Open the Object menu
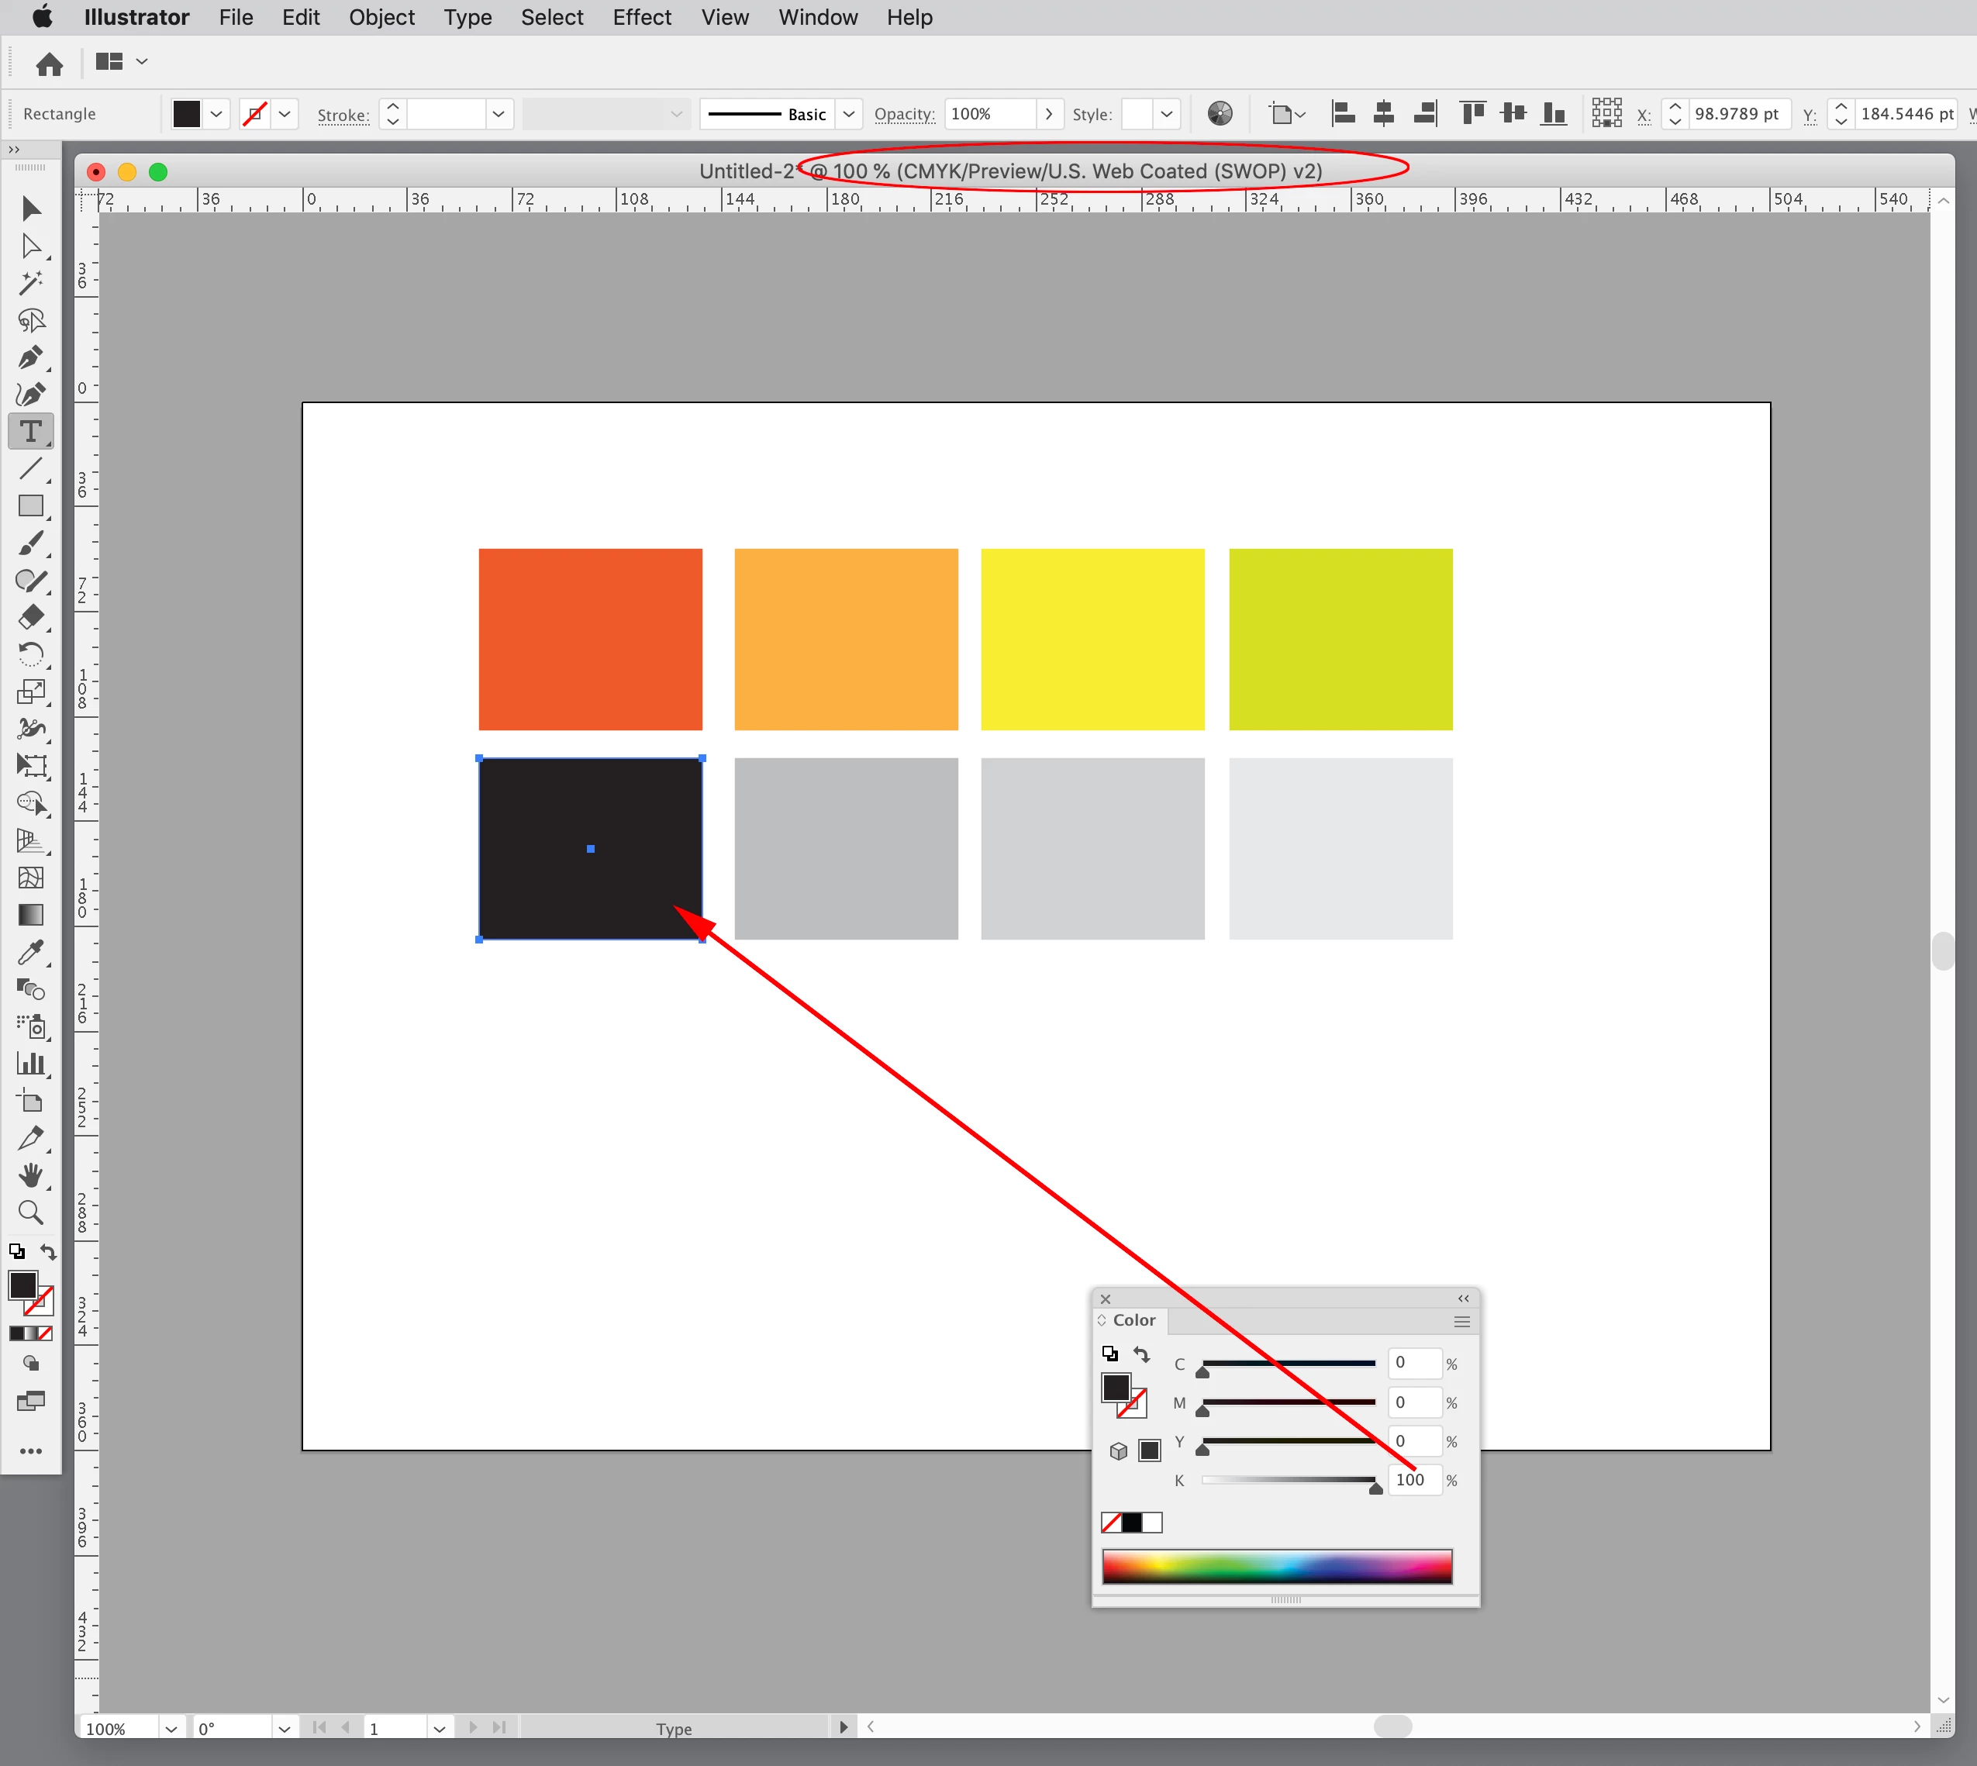 point(381,18)
